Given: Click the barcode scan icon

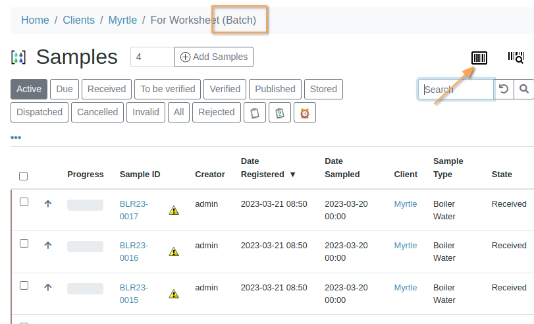Looking at the screenshot, I should coord(479,58).
